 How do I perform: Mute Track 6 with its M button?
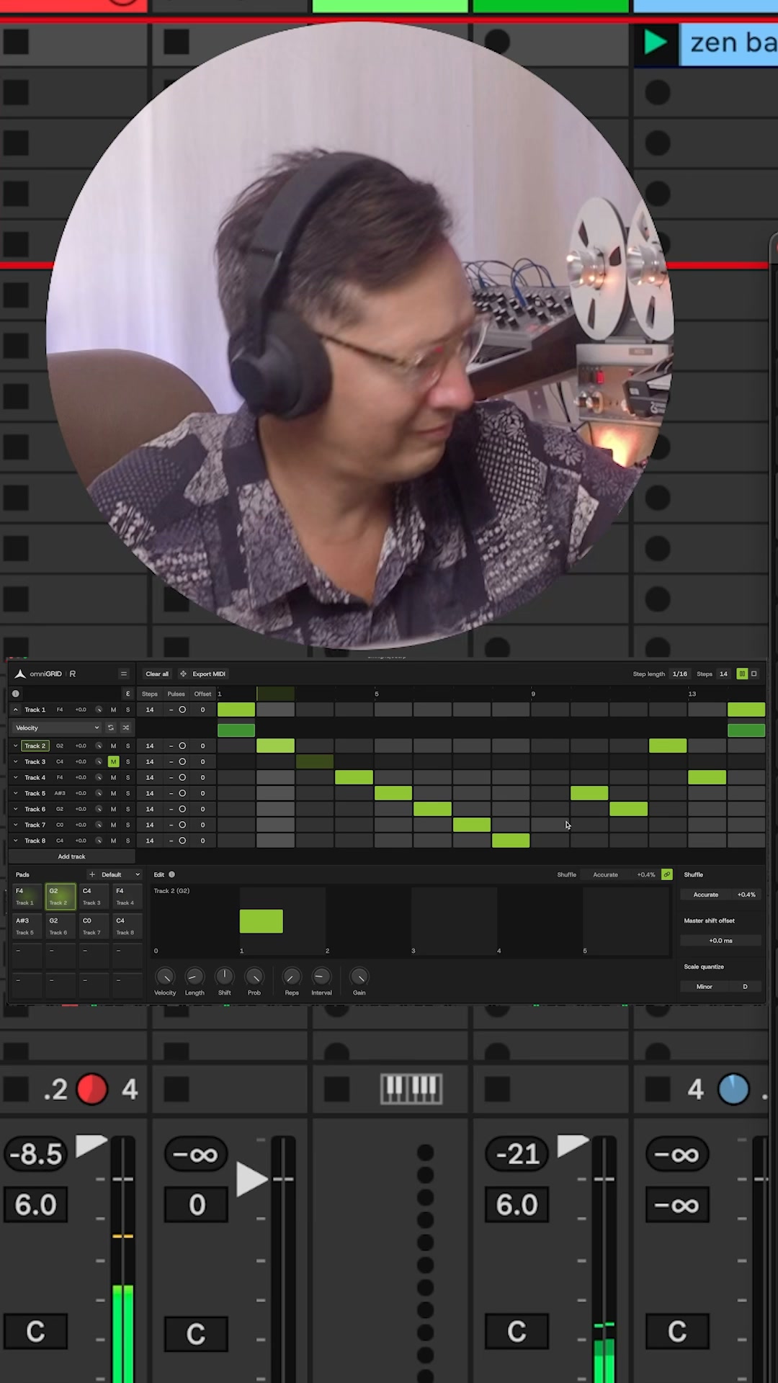click(x=113, y=809)
